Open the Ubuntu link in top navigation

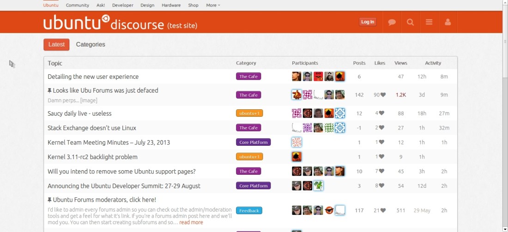(51, 5)
